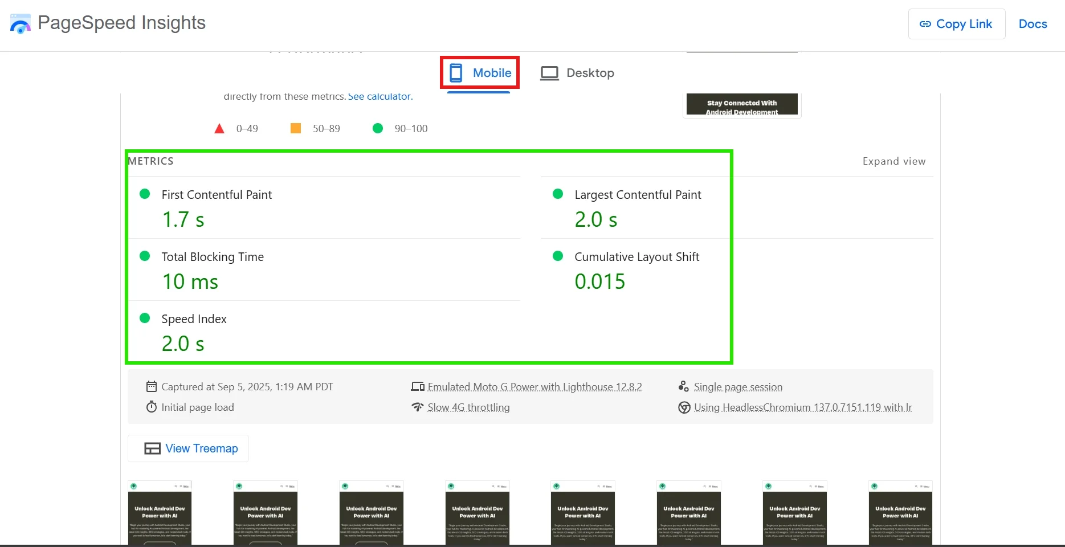Click the stopwatch icon beside Initial page load
The image size is (1065, 547).
(152, 407)
